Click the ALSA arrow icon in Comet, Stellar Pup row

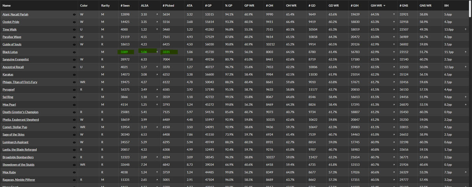[158, 127]
